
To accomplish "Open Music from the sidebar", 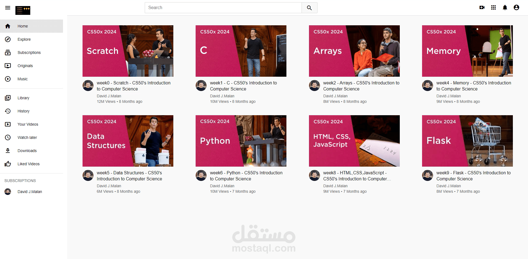I will (31, 79).
